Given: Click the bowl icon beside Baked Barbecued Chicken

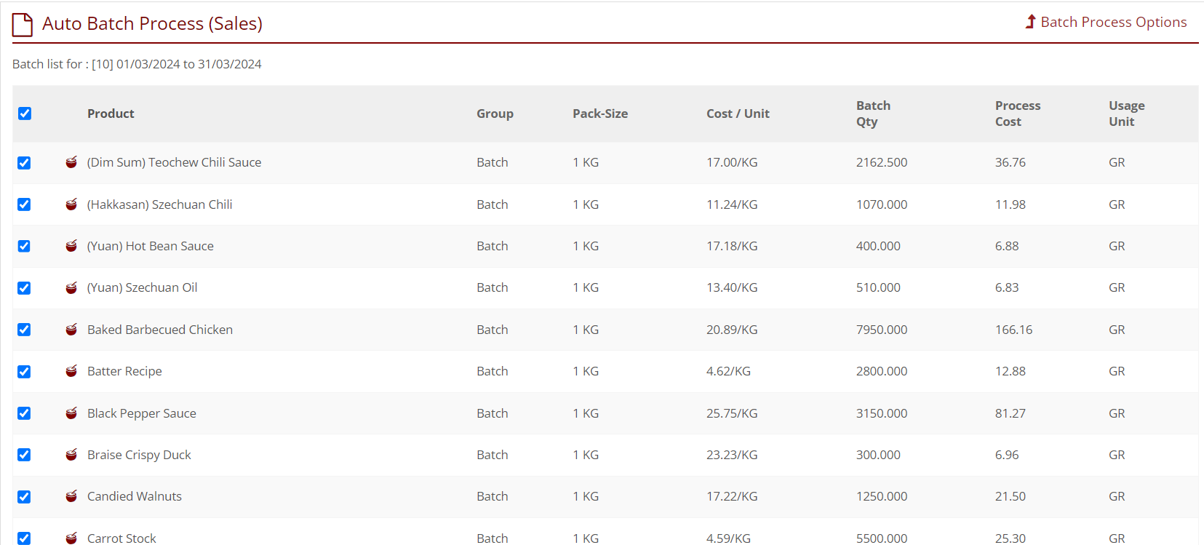Looking at the screenshot, I should click(71, 330).
